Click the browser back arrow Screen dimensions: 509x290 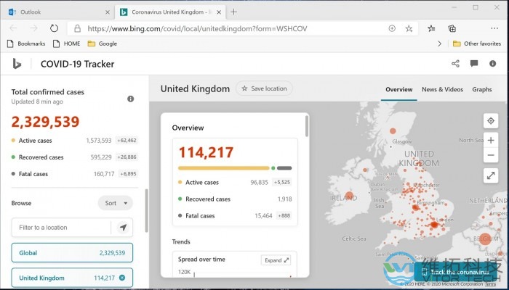(x=13, y=28)
